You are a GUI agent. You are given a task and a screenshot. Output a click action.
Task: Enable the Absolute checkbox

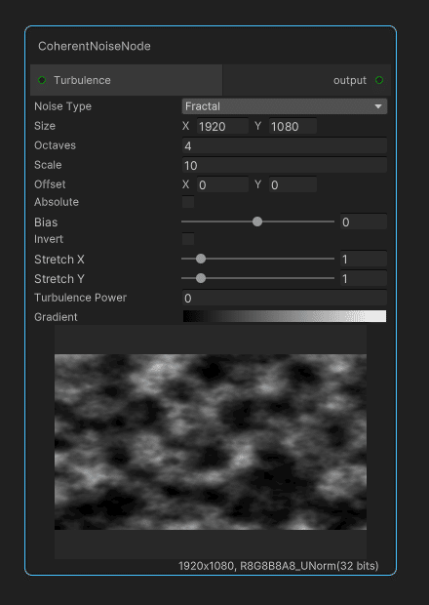coord(188,202)
